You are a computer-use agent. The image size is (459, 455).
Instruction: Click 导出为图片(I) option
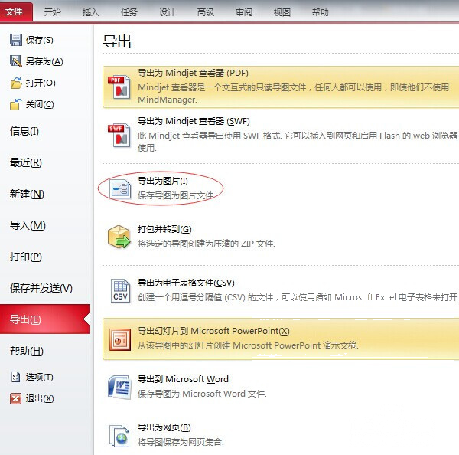(163, 181)
